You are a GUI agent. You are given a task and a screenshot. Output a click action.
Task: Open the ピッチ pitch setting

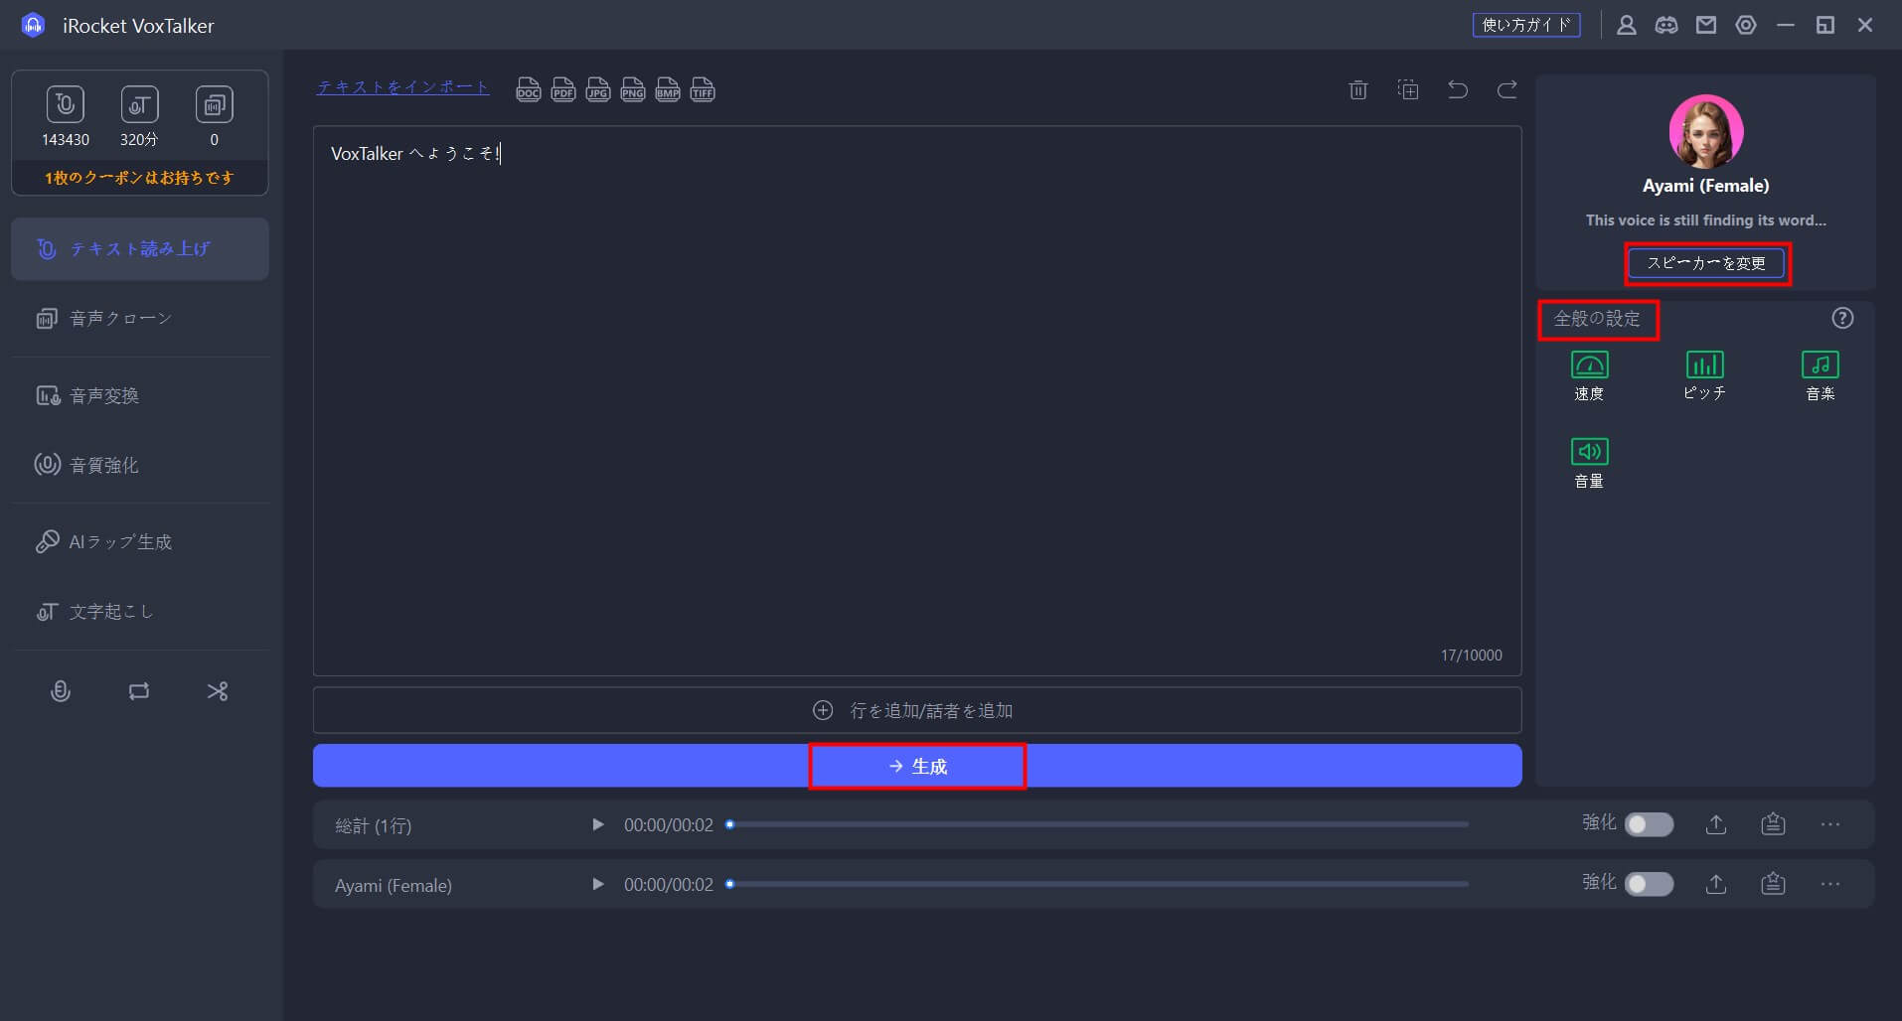(x=1704, y=375)
